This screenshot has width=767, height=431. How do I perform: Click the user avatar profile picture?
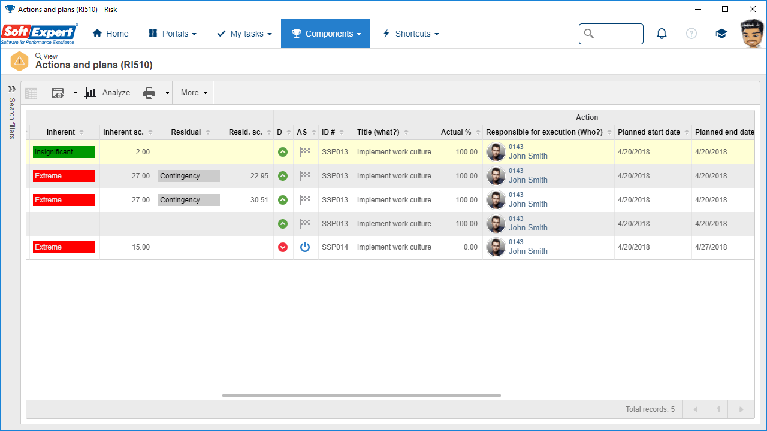pos(751,34)
